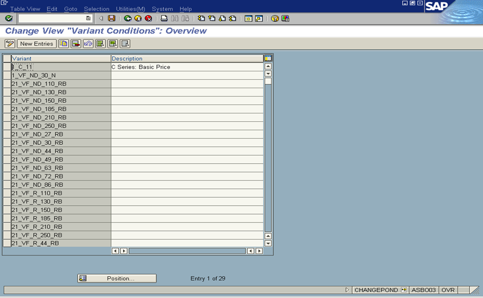Click the Variant column header
Screen dimensions: 483x298
tap(61, 58)
